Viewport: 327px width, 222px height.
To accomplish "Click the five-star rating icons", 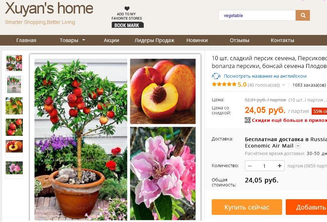I will click(224, 84).
